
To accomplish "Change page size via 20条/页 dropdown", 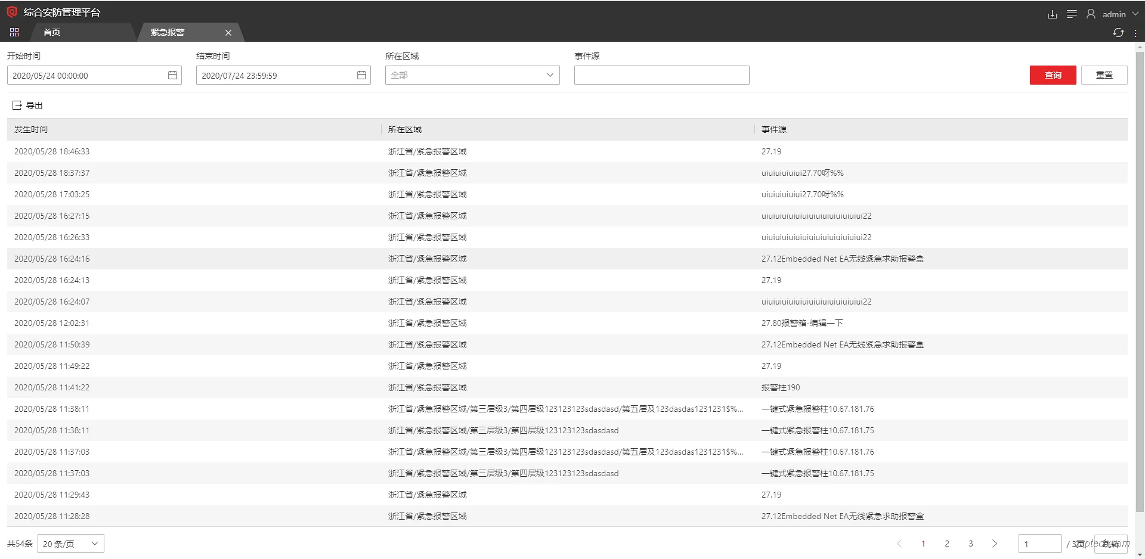I will (x=70, y=544).
